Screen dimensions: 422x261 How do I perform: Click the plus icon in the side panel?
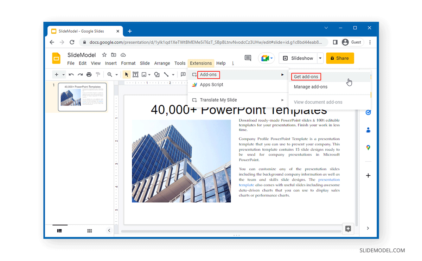(368, 175)
